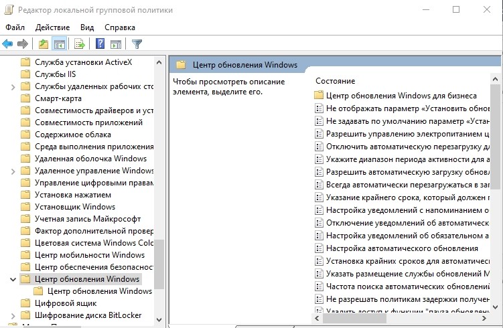The image size is (503, 328).
Task: Click the Back arrow toolbar icon
Action: coord(7,44)
